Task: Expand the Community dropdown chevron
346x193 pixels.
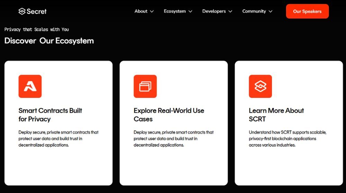Action: coord(270,11)
